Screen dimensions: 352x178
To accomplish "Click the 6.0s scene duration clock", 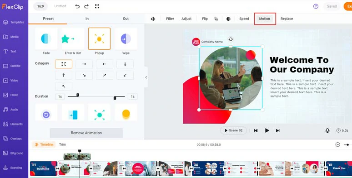I will click(x=342, y=130).
